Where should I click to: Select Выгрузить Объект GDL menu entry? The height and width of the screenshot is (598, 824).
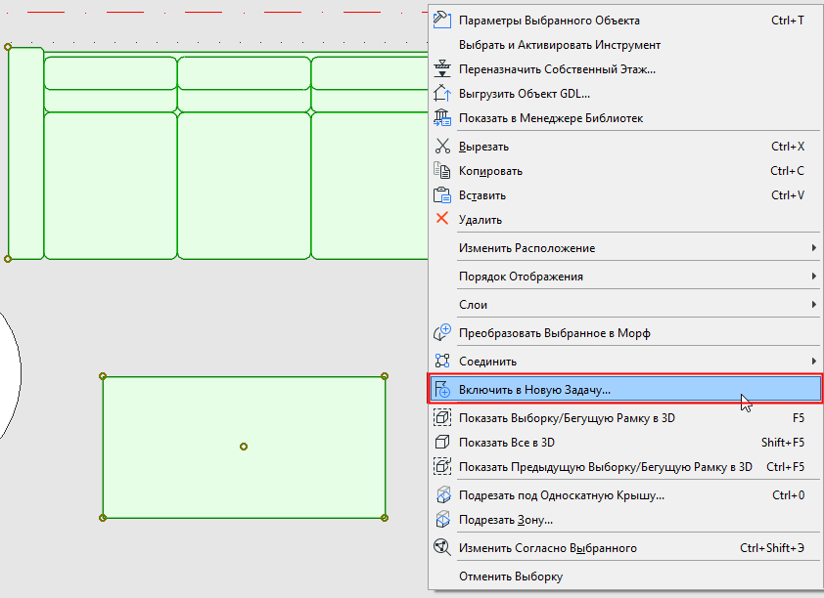625,94
